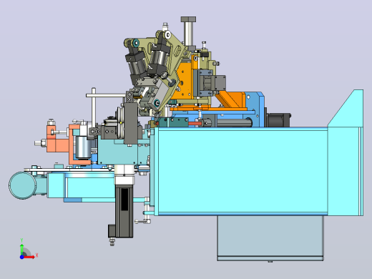
Task: Select the small lever handle below the base
Action: [x=142, y=222]
